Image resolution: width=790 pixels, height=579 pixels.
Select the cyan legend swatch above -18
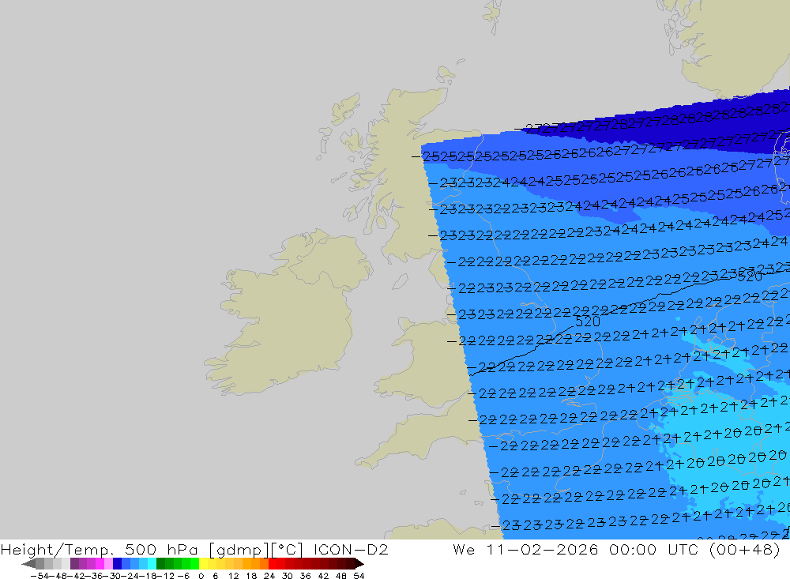click(x=152, y=563)
